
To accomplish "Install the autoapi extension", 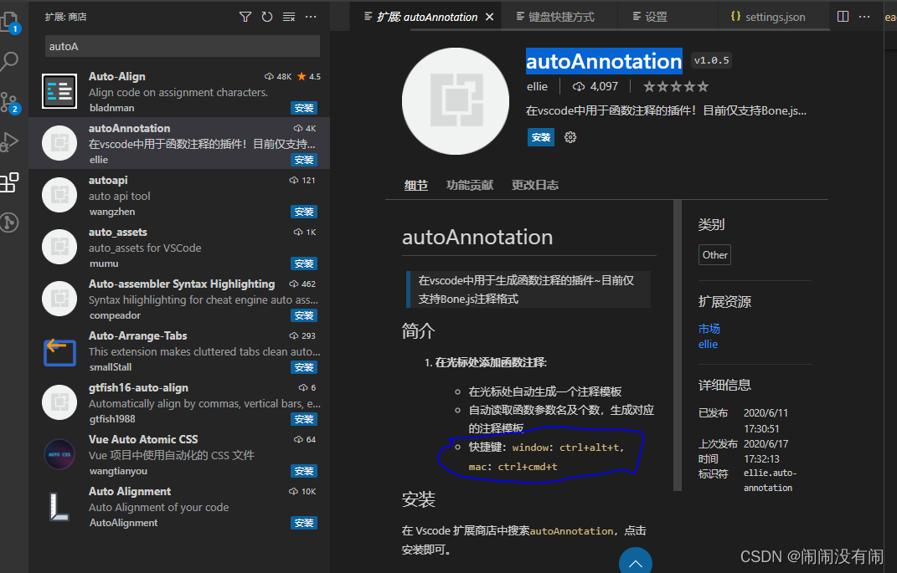I will point(304,212).
